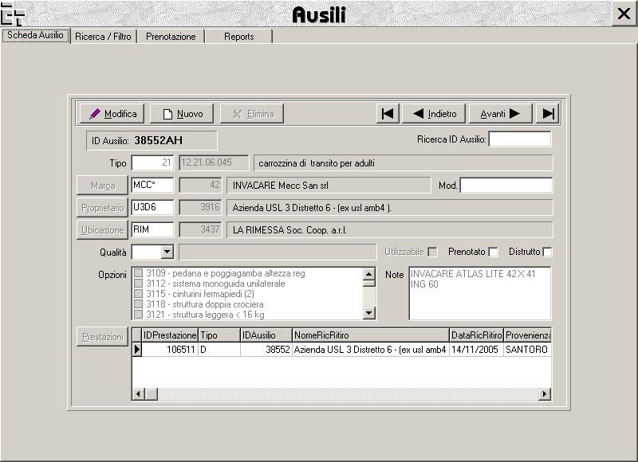Check option 3112 sistema monoguida unilaterale
The height and width of the screenshot is (462, 638).
tap(138, 284)
